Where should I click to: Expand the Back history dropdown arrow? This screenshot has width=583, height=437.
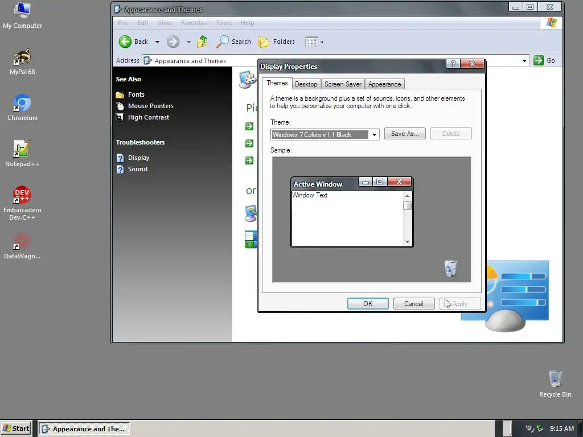click(157, 42)
